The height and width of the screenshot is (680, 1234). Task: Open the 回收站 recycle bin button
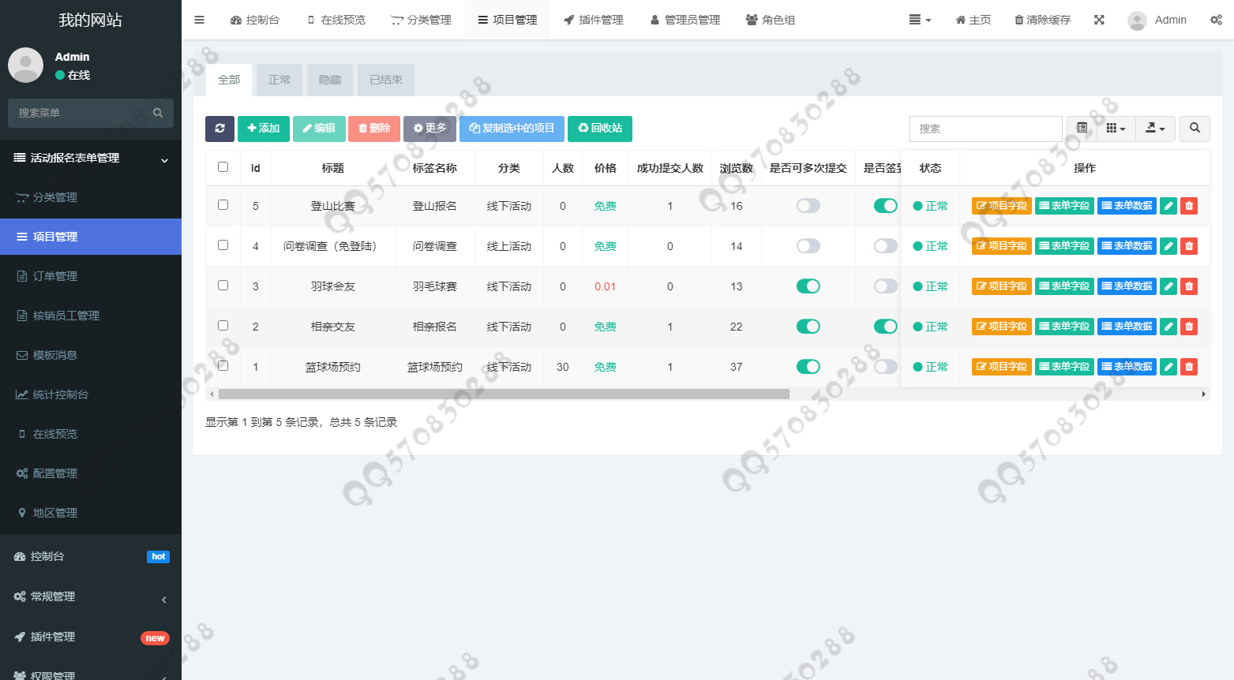(x=600, y=129)
